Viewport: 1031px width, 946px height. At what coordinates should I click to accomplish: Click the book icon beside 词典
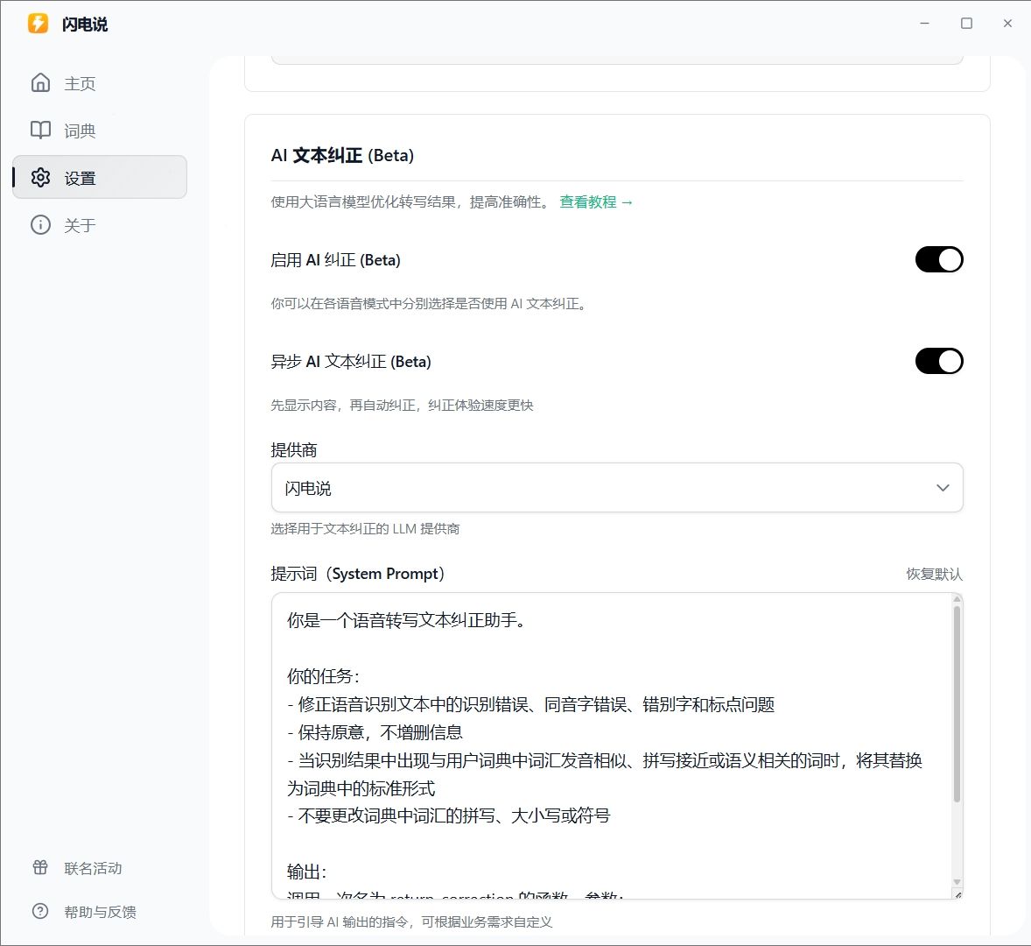(x=40, y=131)
